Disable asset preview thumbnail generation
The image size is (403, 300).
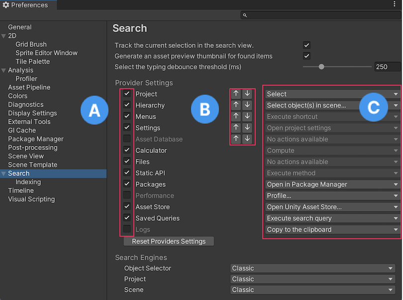(x=307, y=56)
